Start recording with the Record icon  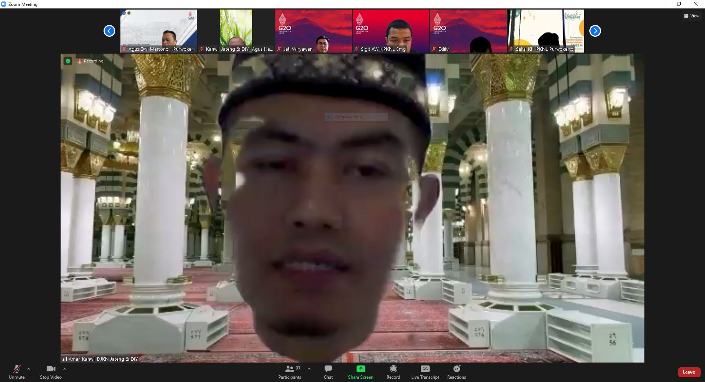pos(393,369)
